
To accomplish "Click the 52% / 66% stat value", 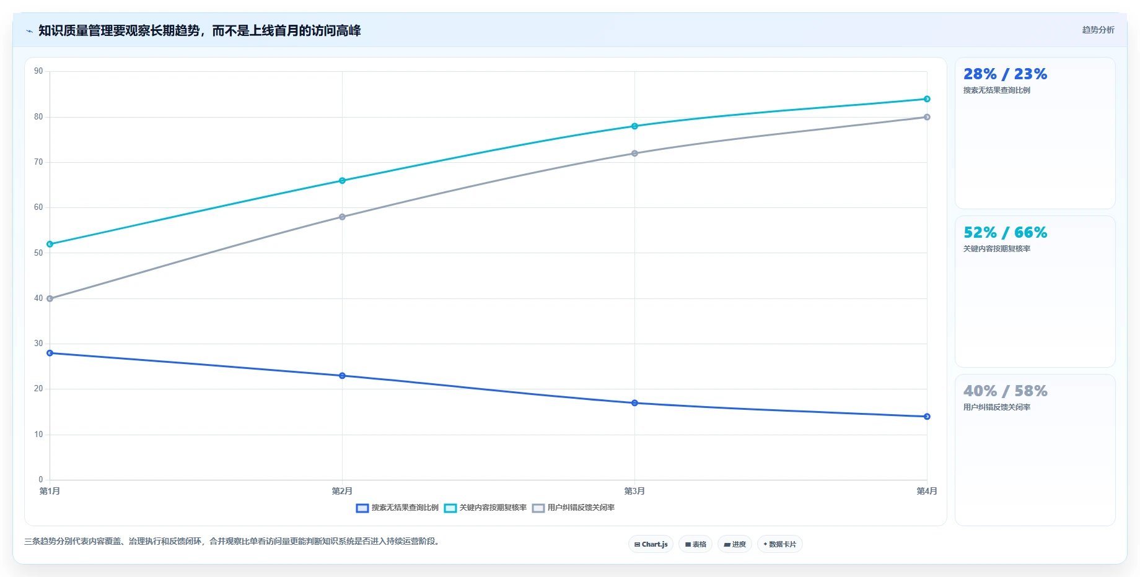I will pyautogui.click(x=1005, y=233).
